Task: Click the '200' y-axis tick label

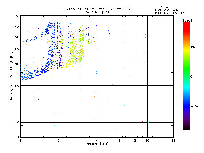Action: (x=17, y=86)
